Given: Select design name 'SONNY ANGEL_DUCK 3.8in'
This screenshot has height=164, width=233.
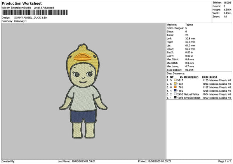Looking at the screenshot, I should pyautogui.click(x=31, y=18).
